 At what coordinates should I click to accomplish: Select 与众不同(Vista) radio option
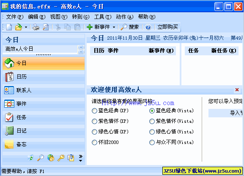click(171, 142)
